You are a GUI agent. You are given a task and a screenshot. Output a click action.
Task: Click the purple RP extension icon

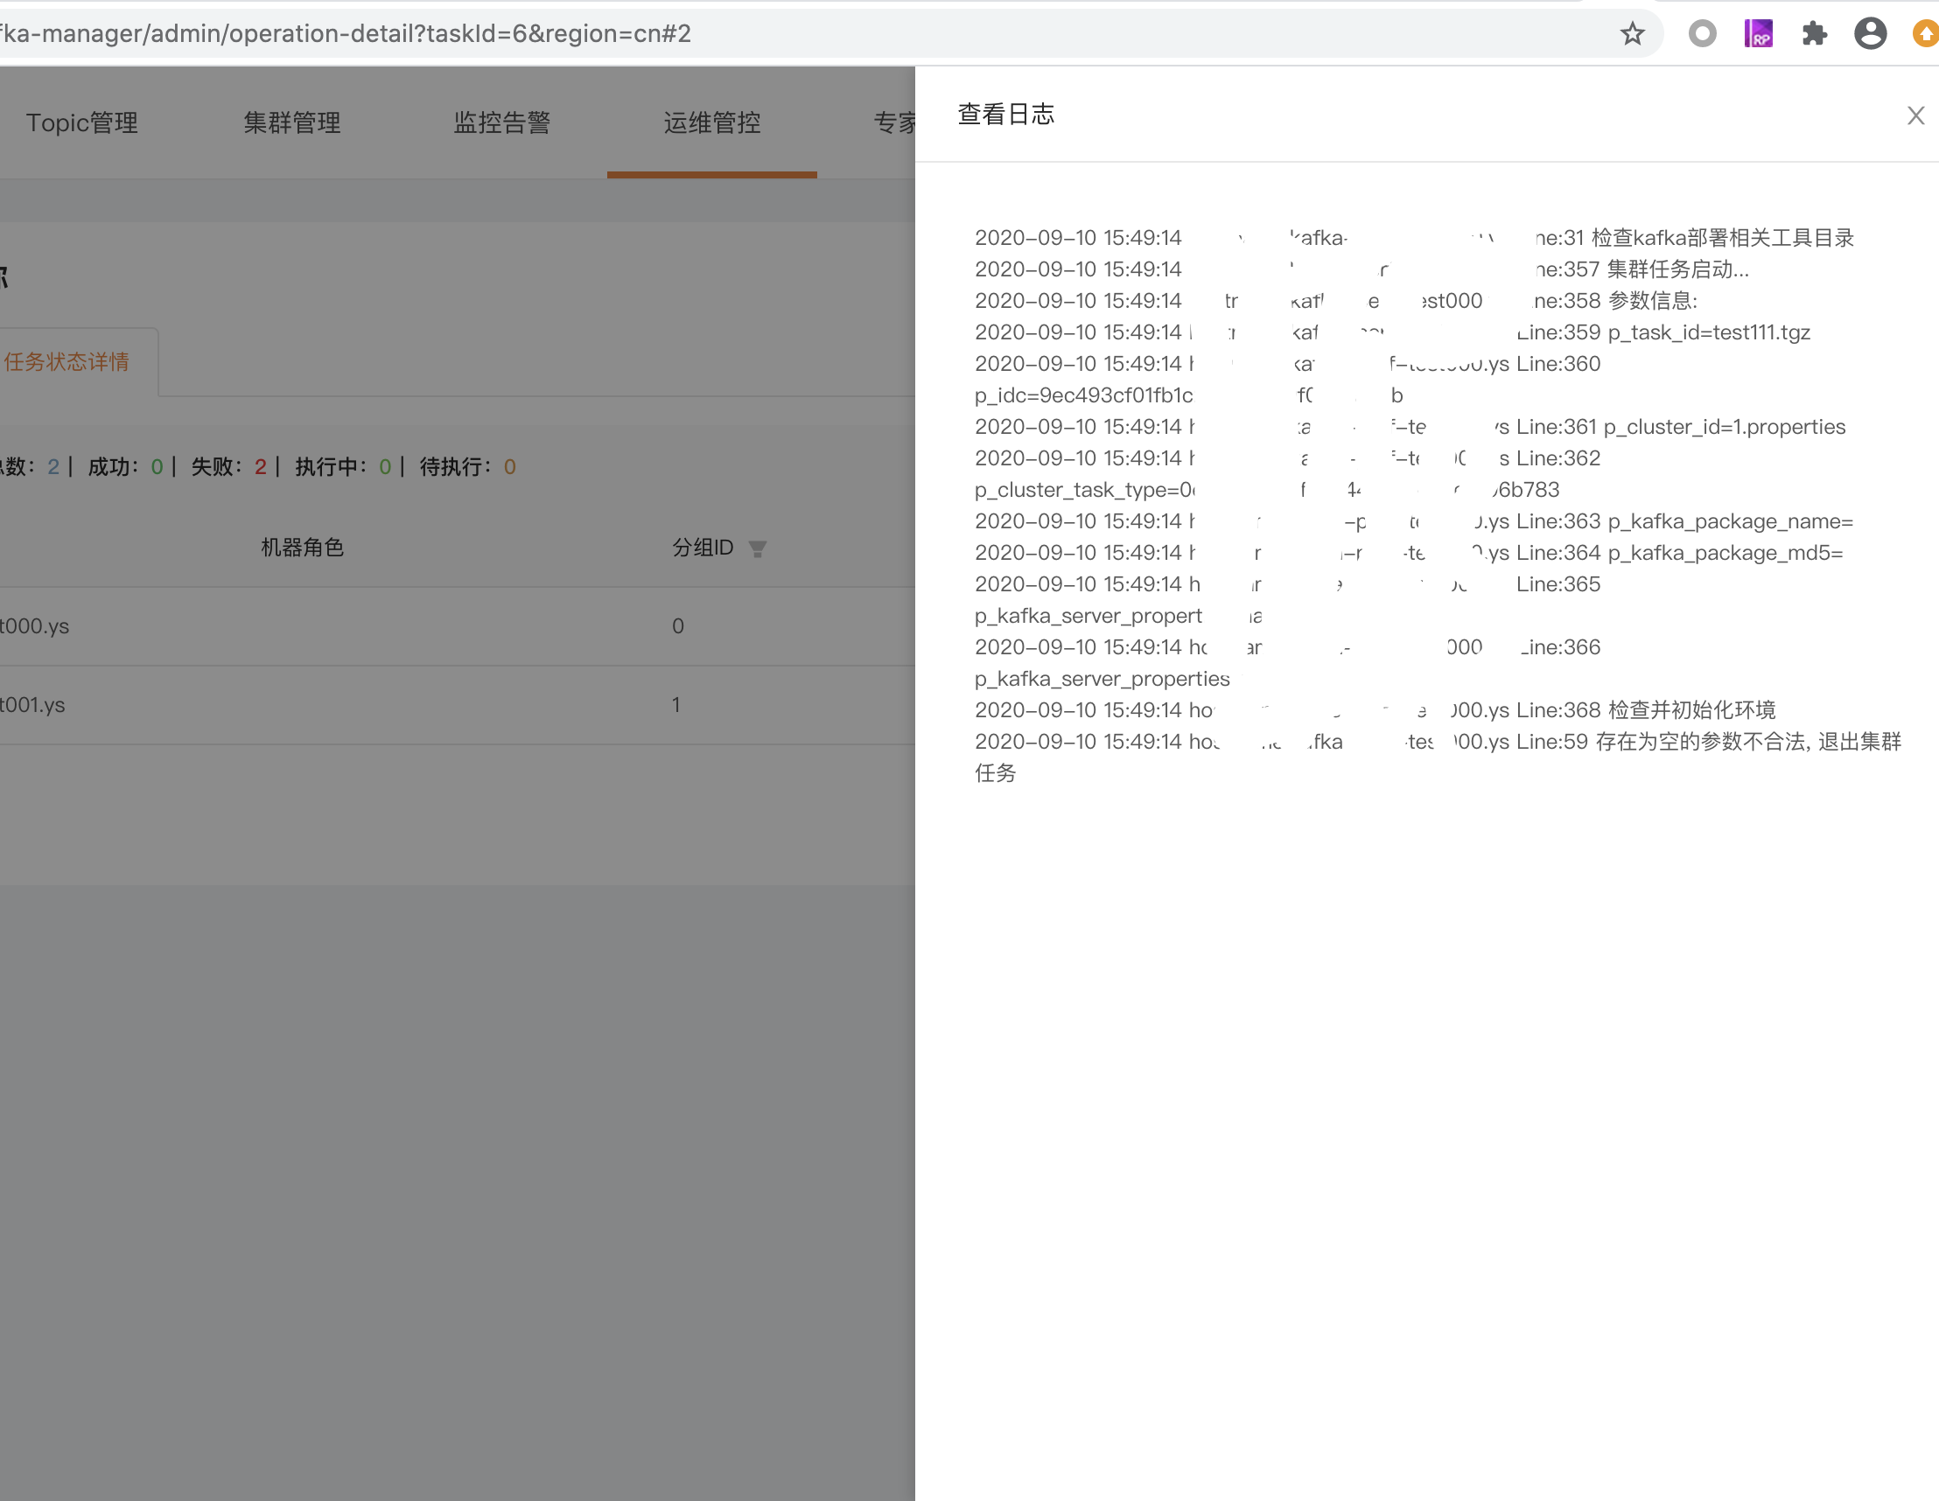(x=1759, y=34)
